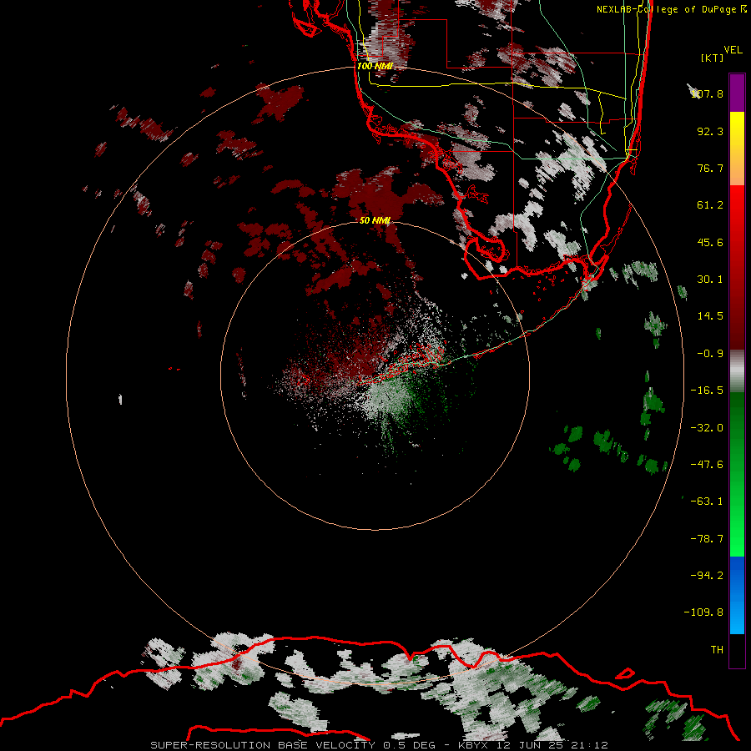Click the NEXLAB-College of DuPage label
The width and height of the screenshot is (751, 751).
point(671,9)
